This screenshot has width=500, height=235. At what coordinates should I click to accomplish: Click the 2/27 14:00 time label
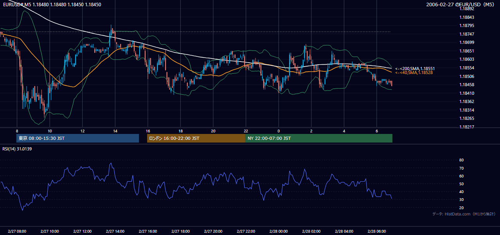point(115,231)
